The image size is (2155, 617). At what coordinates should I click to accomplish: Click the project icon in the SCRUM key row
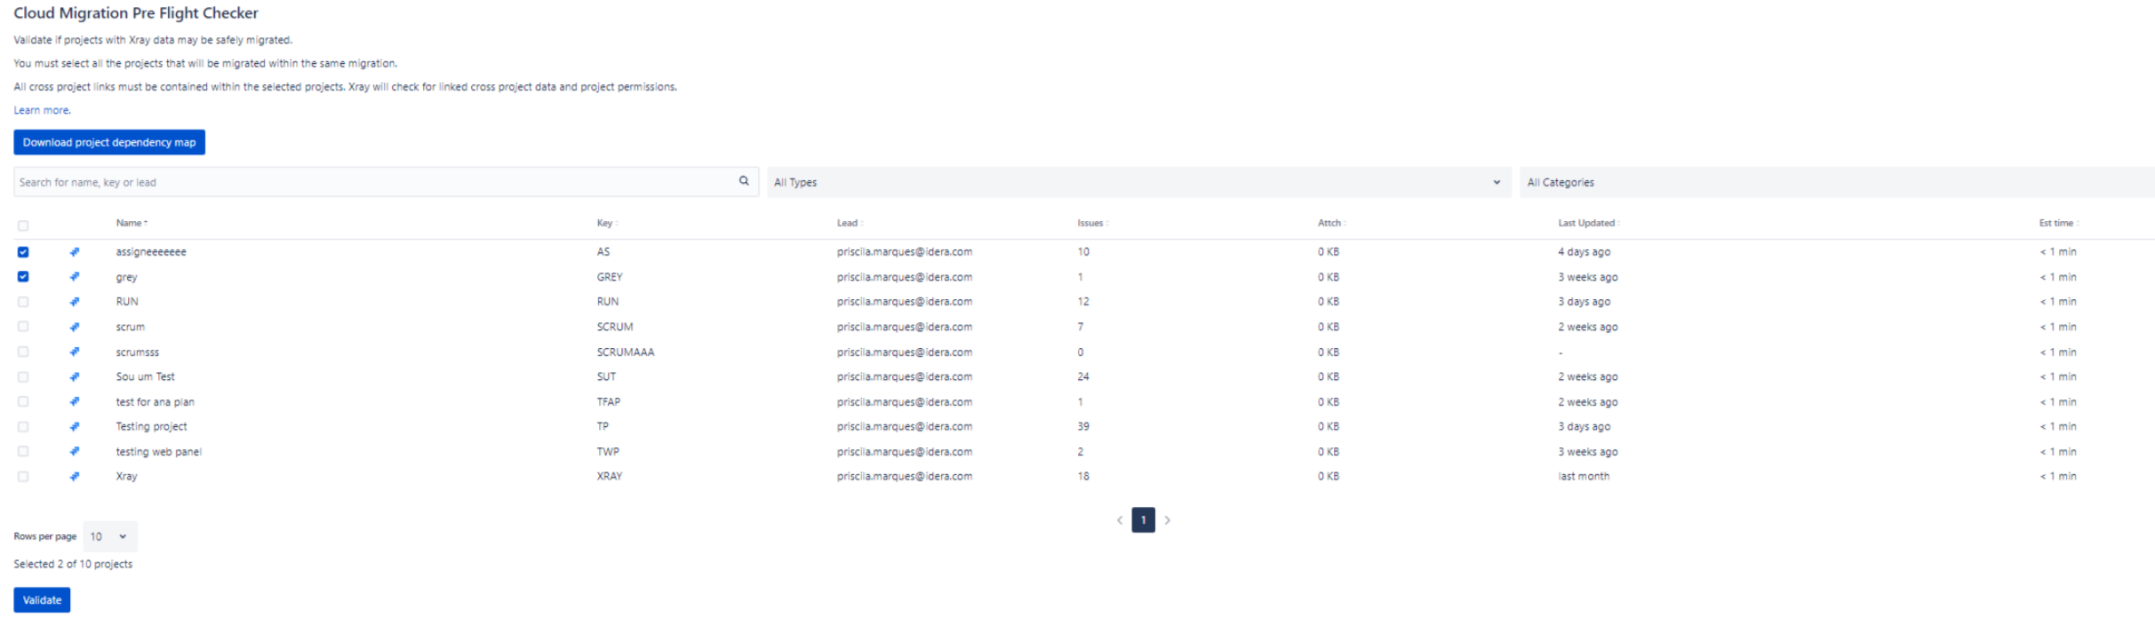[75, 327]
